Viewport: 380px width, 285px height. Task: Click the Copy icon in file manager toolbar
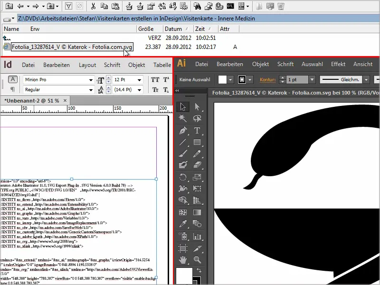pyautogui.click(x=104, y=6)
